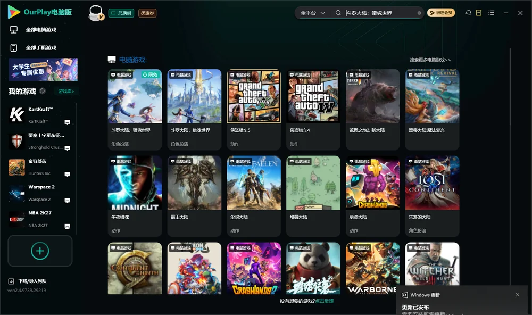Viewport: 532px width, 315px height.
Task: Open Warspace 2 in the sidebar
Action: coord(40,193)
